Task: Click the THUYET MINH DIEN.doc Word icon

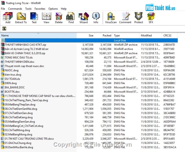Action: tap(3, 62)
